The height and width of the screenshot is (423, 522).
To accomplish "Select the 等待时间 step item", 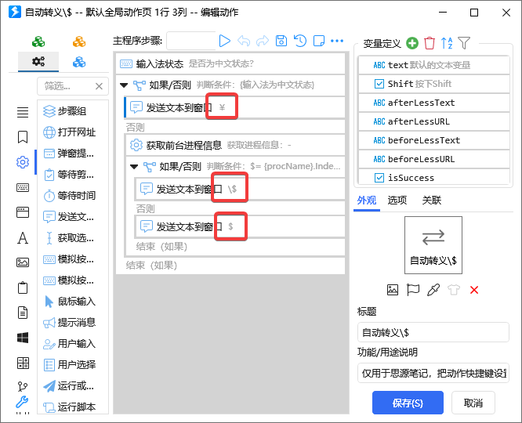I will [73, 195].
